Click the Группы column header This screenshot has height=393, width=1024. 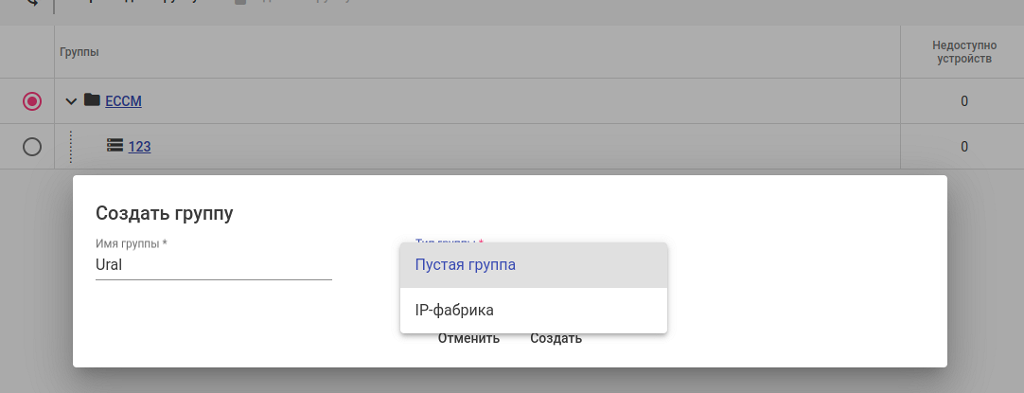click(x=79, y=52)
